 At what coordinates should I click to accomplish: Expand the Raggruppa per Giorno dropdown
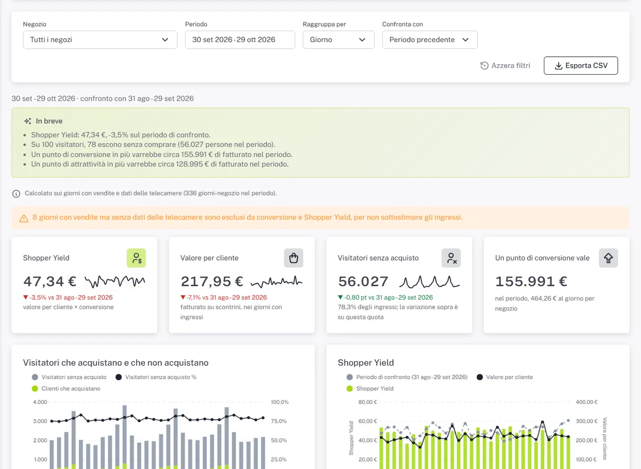(x=339, y=40)
